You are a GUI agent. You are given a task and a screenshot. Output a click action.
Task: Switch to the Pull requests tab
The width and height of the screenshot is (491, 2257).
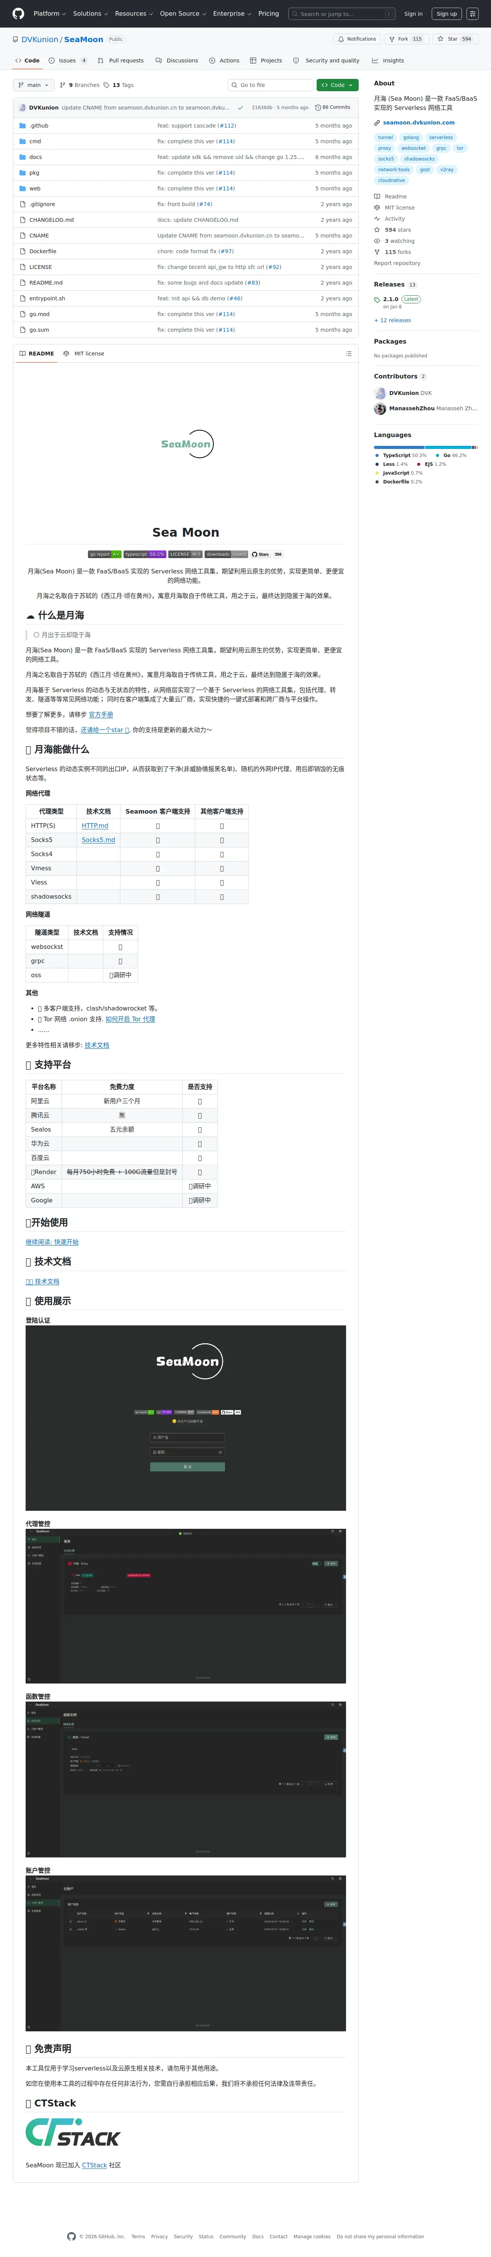pyautogui.click(x=121, y=61)
